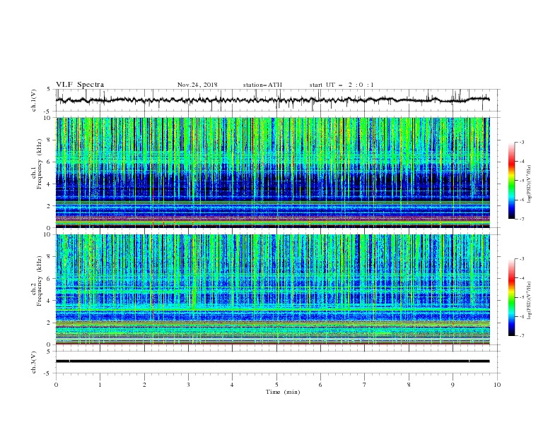Click time axis tick label '3'
This screenshot has width=560, height=432.
pos(188,385)
